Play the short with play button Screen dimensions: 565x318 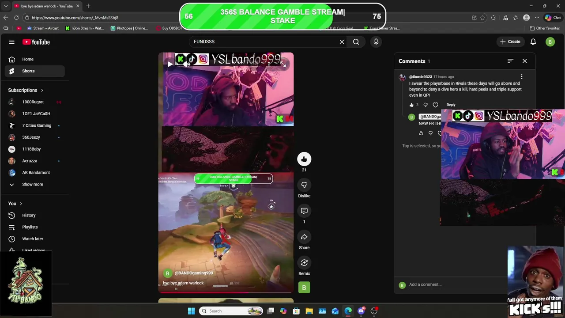coord(170,64)
